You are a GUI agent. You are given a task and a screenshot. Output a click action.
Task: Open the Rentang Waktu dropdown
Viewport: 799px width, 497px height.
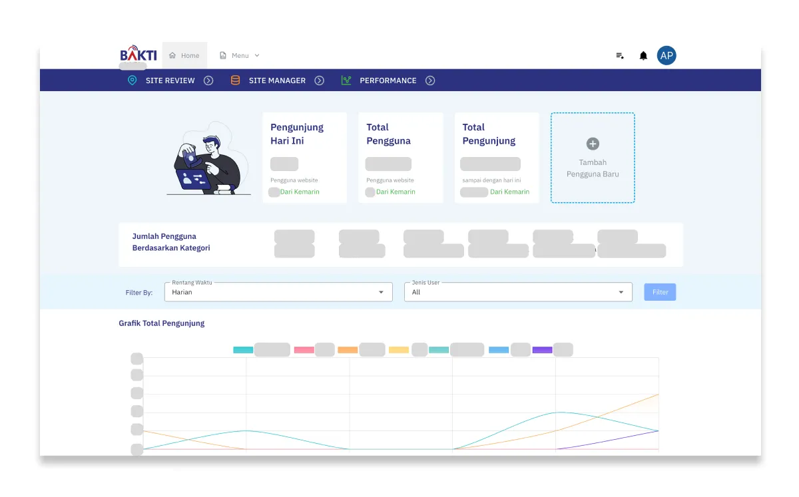tap(381, 291)
